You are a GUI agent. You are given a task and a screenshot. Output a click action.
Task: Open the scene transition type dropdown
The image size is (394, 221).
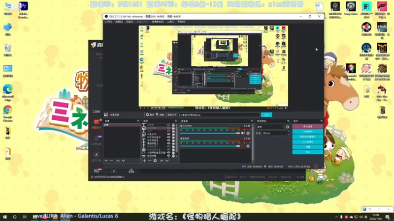pyautogui.click(x=270, y=127)
